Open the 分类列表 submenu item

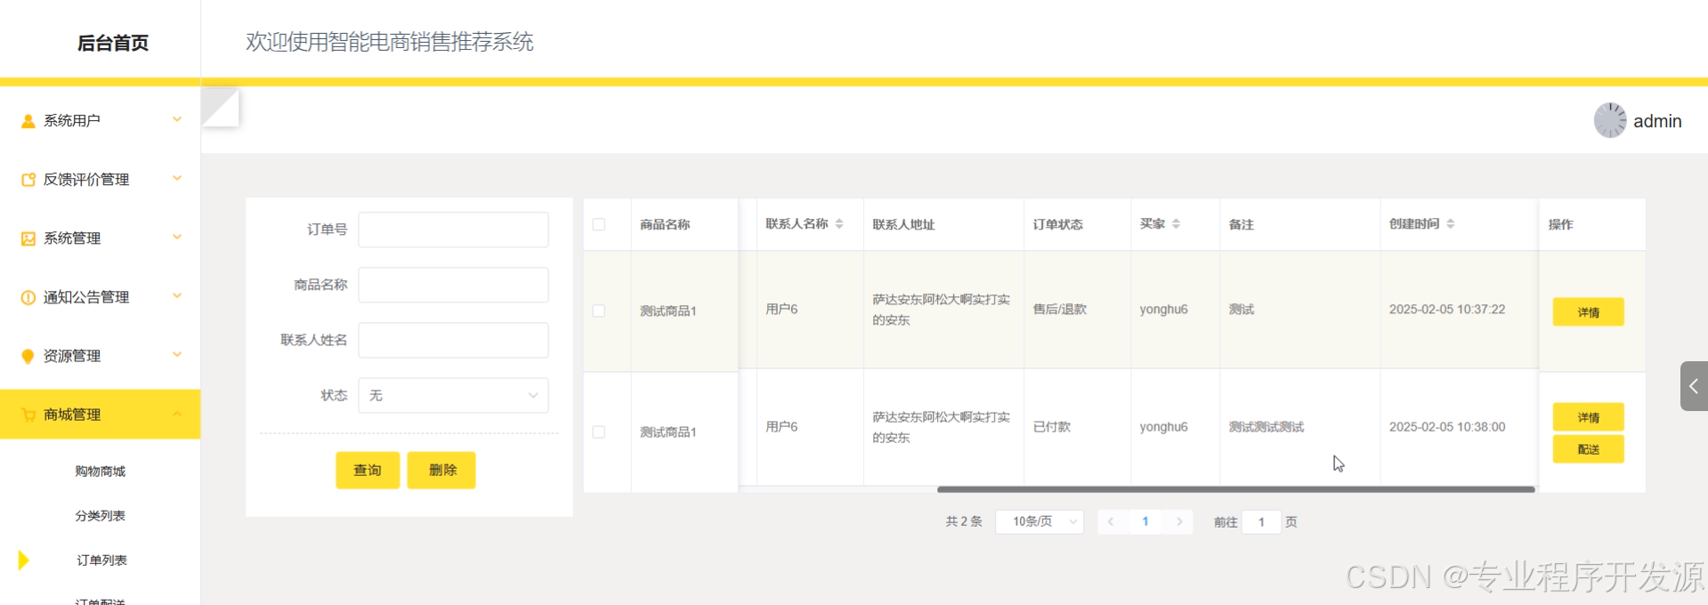(100, 516)
